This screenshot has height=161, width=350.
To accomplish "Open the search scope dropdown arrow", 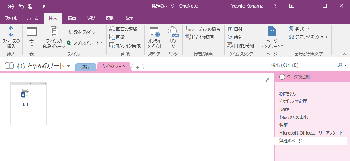I will 346,65.
